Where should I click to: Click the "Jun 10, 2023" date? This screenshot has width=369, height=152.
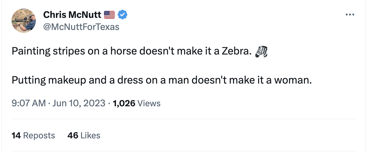(78, 103)
